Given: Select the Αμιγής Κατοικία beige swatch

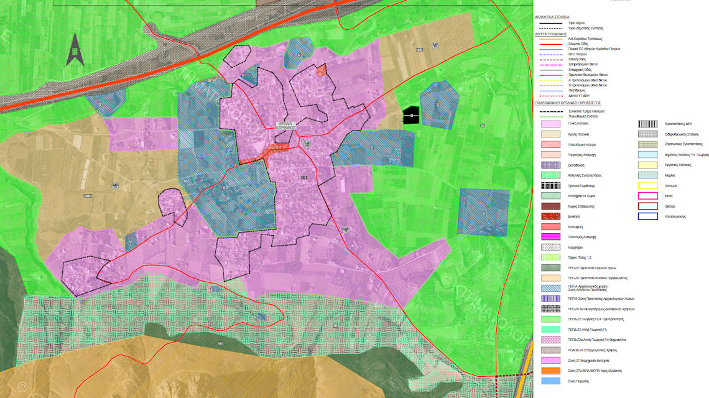Looking at the screenshot, I should pos(551,134).
